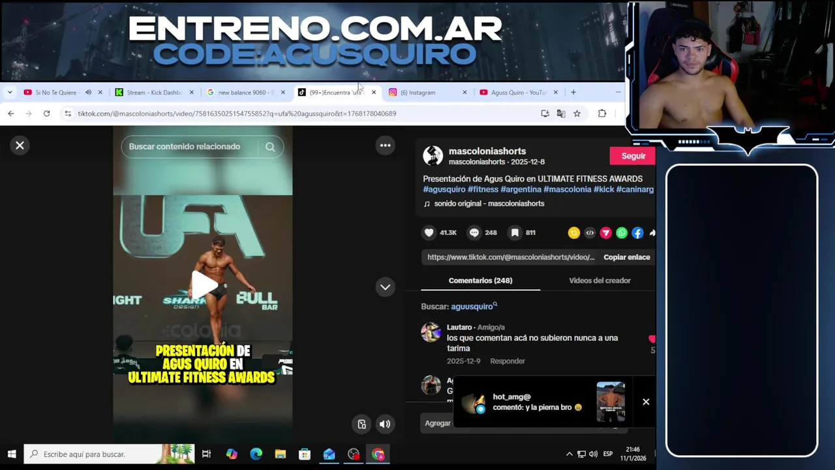Switch to Aguss Quiro - YouTube tab

click(x=518, y=93)
